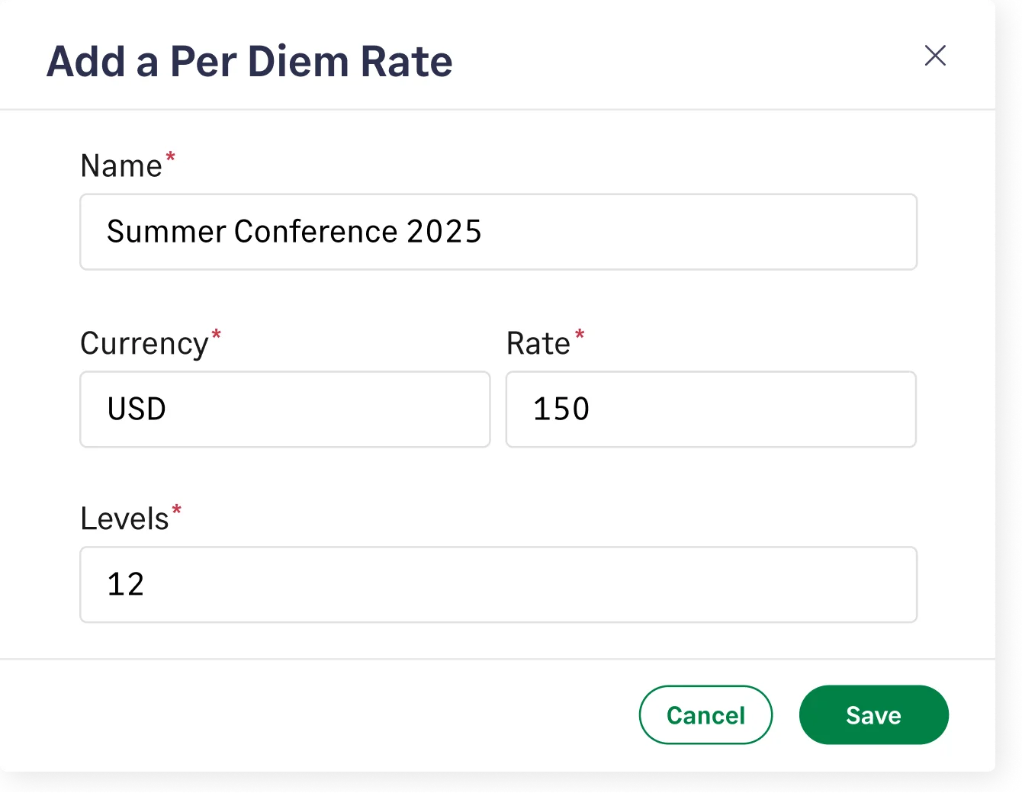
Task: Save the per diem rate
Action: 873,715
